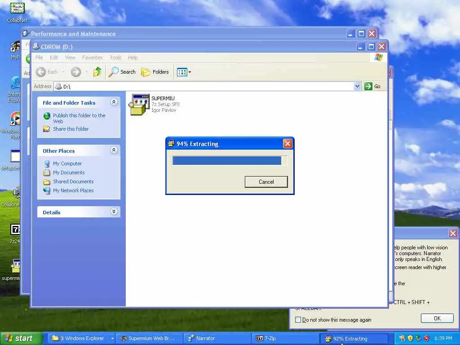
Task: Click the My Network Places icon
Action: (47, 190)
